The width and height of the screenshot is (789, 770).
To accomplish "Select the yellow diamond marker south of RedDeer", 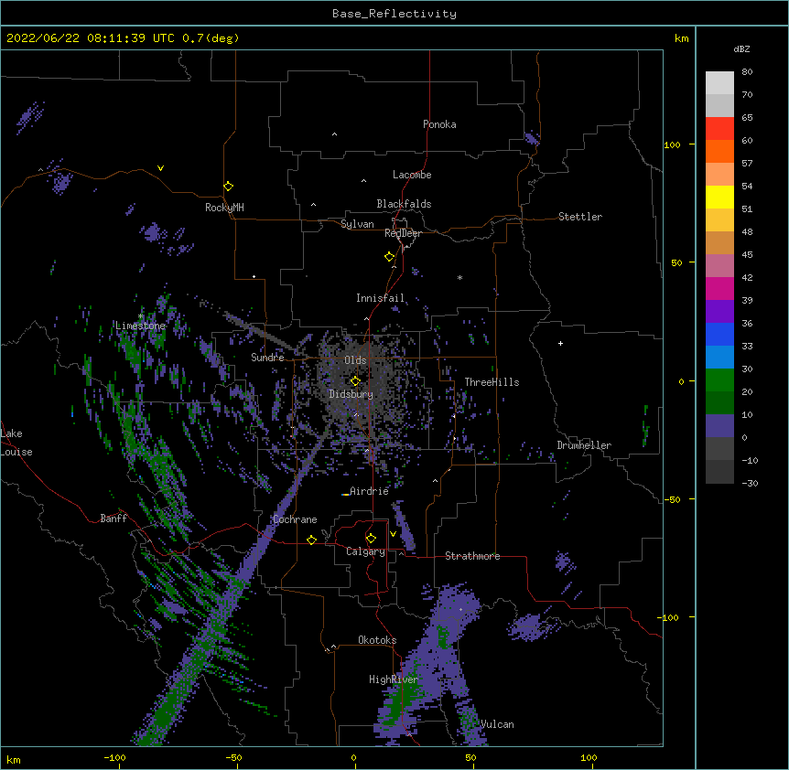I will pos(389,256).
